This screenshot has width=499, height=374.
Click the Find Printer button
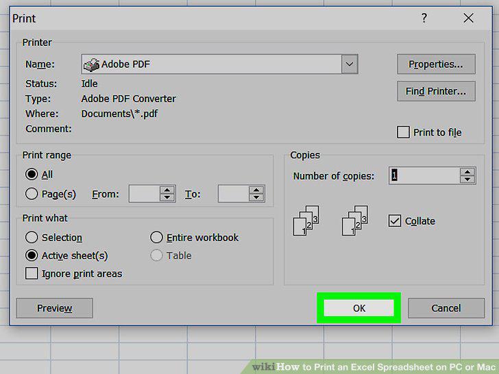pyautogui.click(x=436, y=92)
